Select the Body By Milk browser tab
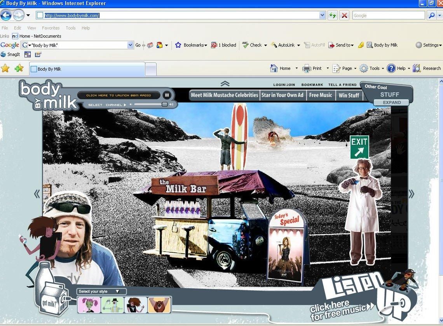 [x=87, y=69]
